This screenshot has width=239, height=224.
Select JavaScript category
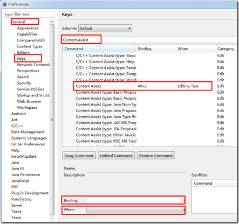(20, 181)
